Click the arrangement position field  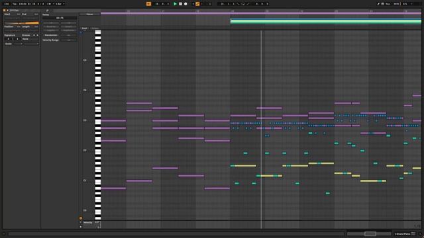point(162,4)
